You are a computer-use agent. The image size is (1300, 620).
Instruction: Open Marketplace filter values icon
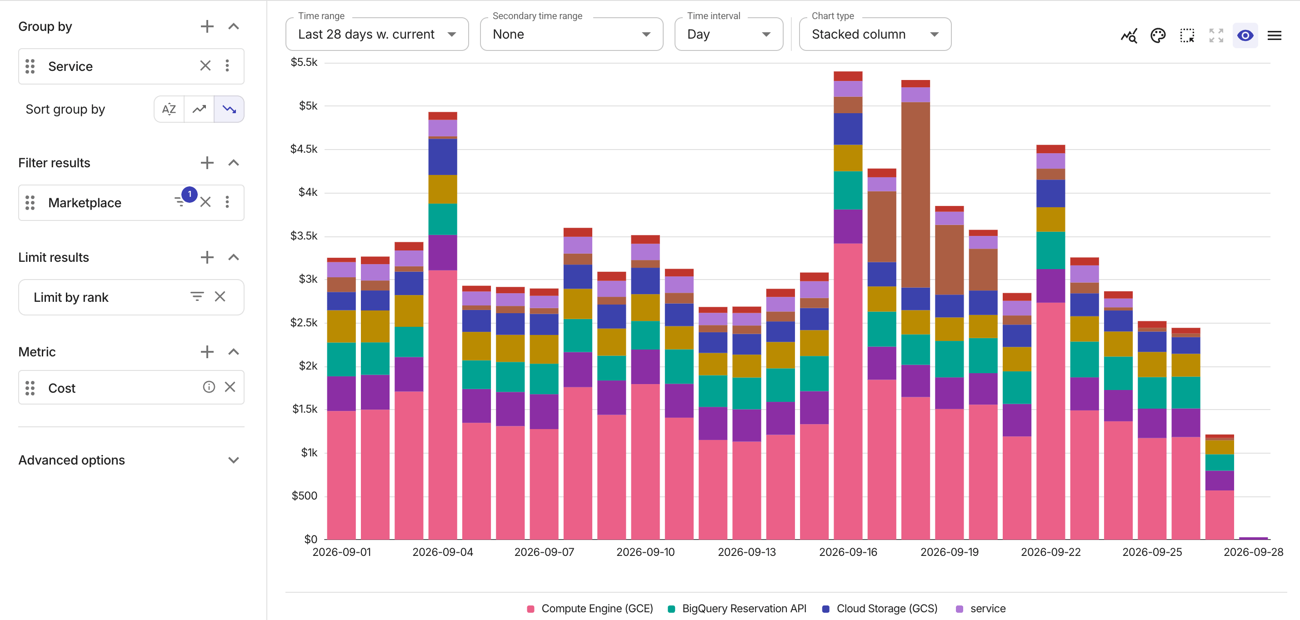tap(180, 202)
